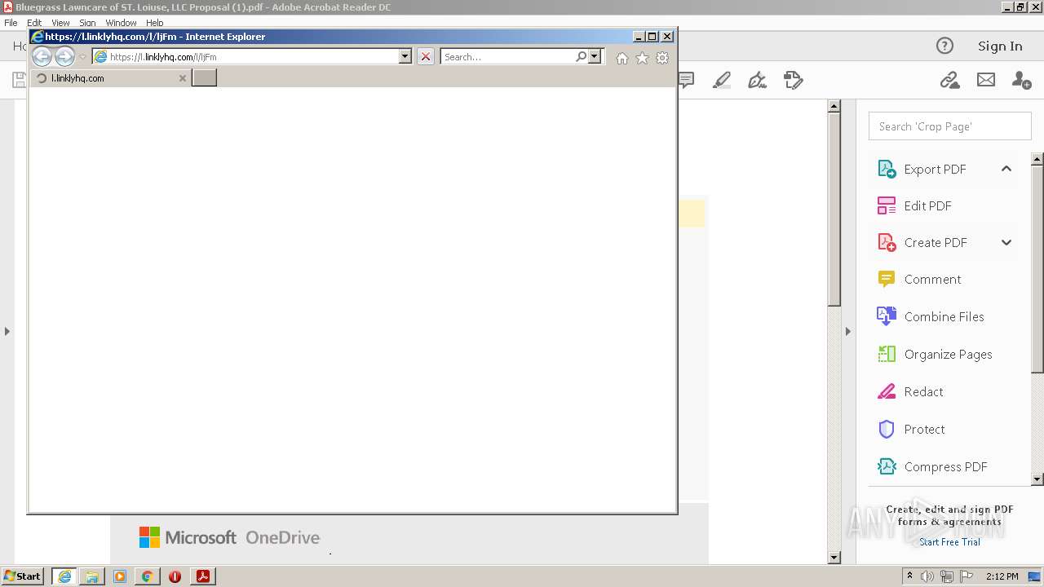The image size is (1044, 587).
Task: Open the IE Home page icon
Action: 622,58
